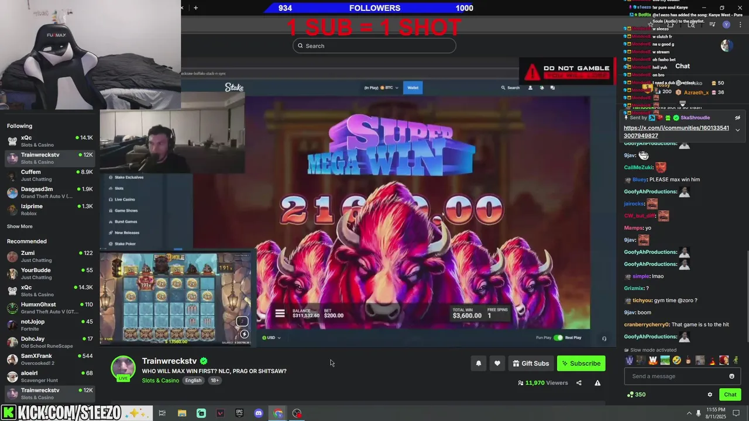This screenshot has width=749, height=421.
Task: Open OBS Studio from the taskbar
Action: pos(297,413)
